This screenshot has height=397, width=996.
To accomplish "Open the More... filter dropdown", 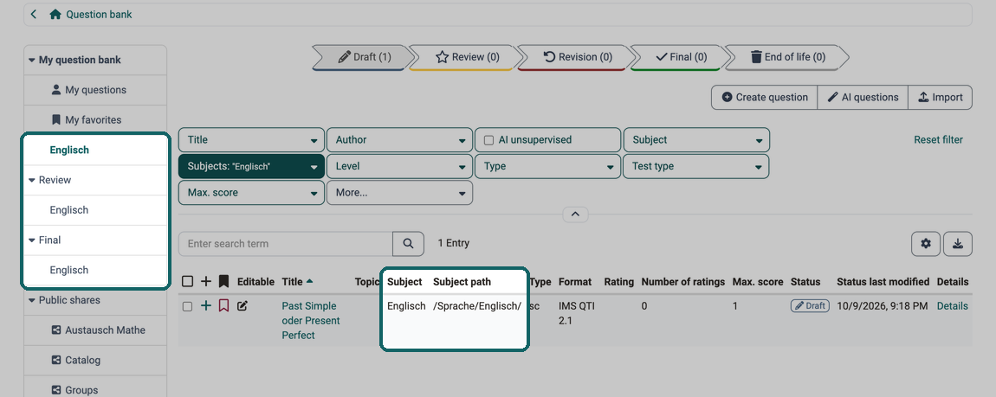I will [x=399, y=193].
